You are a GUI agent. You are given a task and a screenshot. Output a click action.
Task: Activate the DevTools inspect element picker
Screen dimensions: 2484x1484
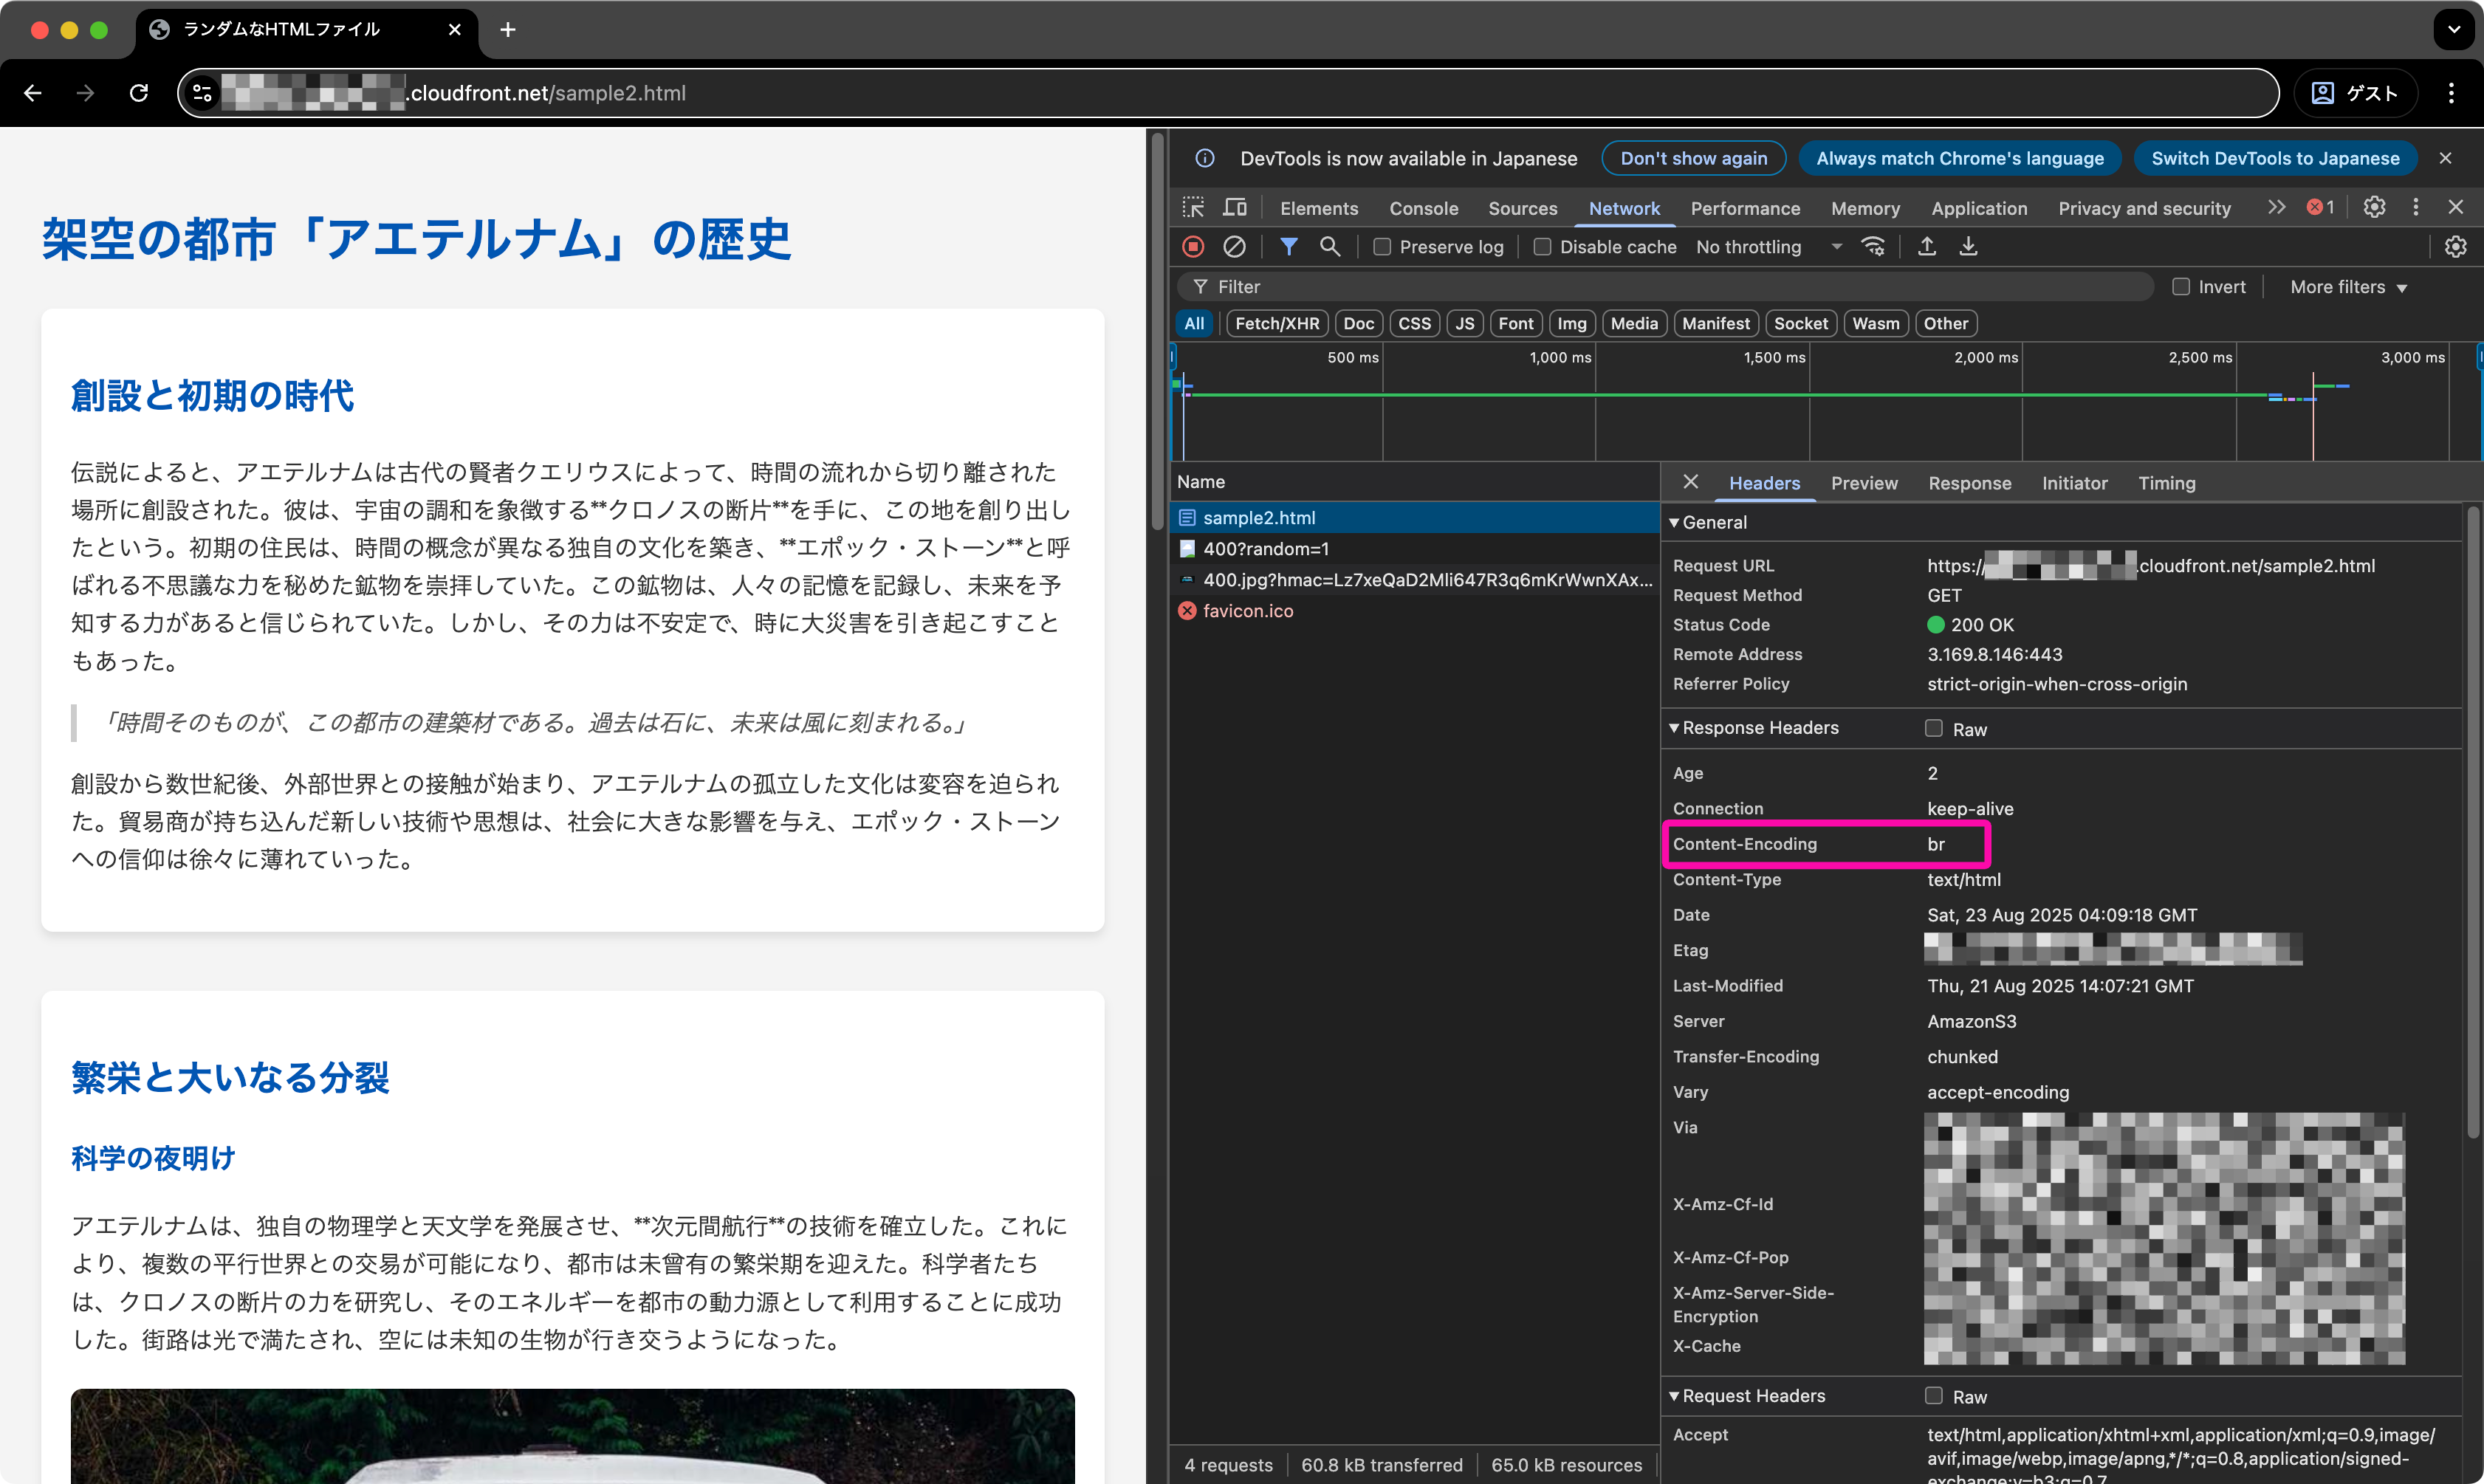point(1193,207)
